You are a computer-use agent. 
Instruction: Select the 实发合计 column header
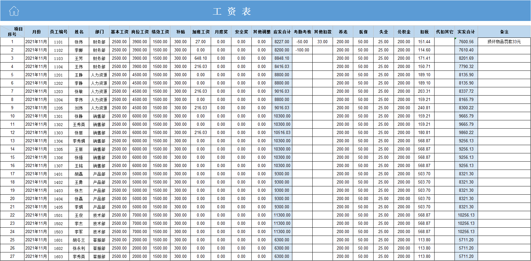466,32
